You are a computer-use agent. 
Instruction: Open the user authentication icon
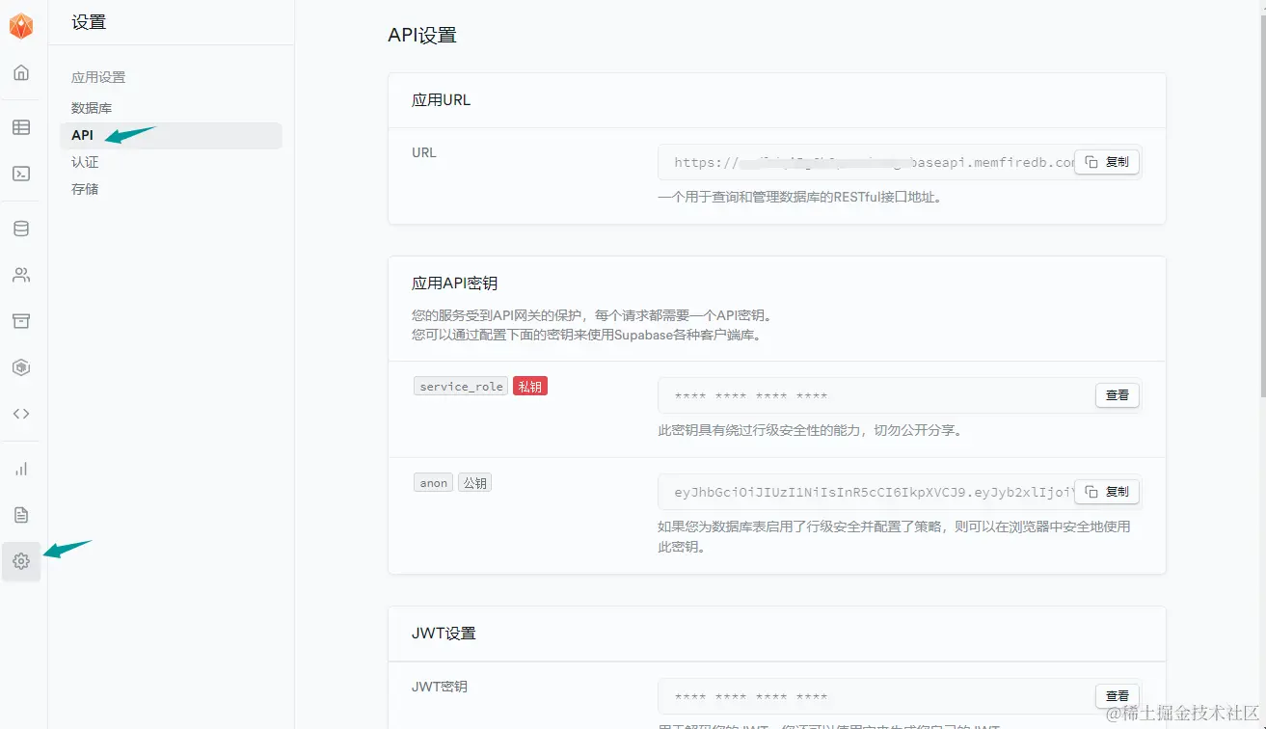(x=21, y=275)
